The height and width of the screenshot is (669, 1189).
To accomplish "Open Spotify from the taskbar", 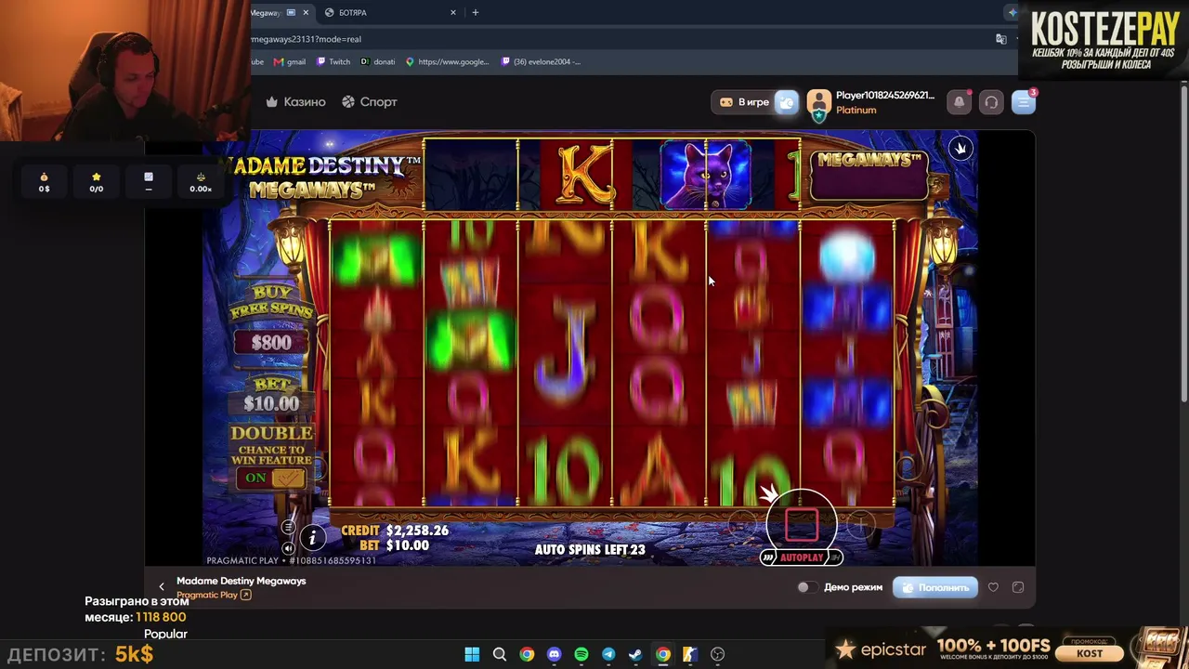I will coord(581,654).
